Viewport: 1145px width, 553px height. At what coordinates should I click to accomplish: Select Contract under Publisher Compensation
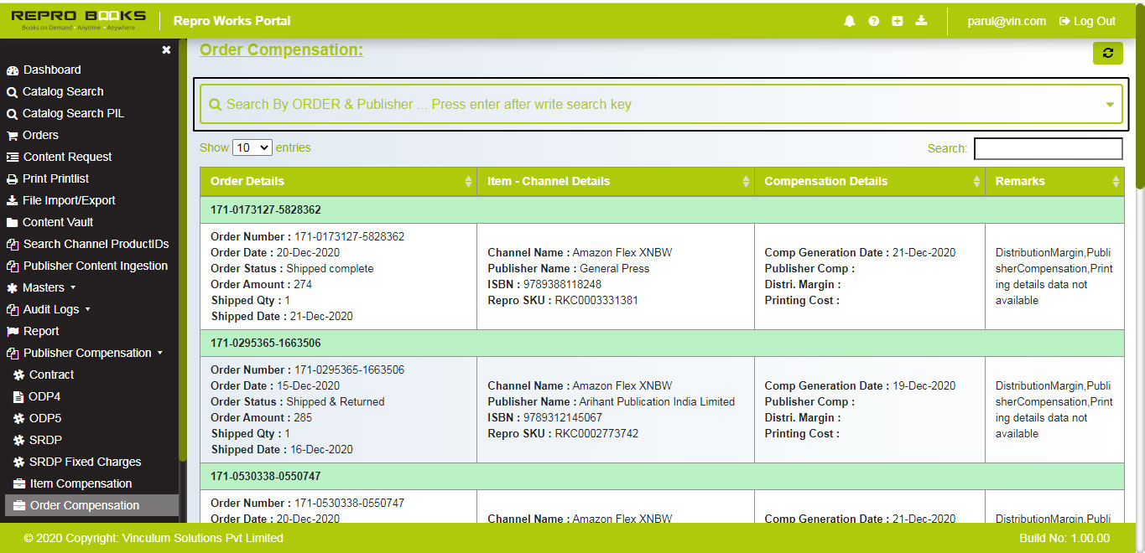point(56,375)
